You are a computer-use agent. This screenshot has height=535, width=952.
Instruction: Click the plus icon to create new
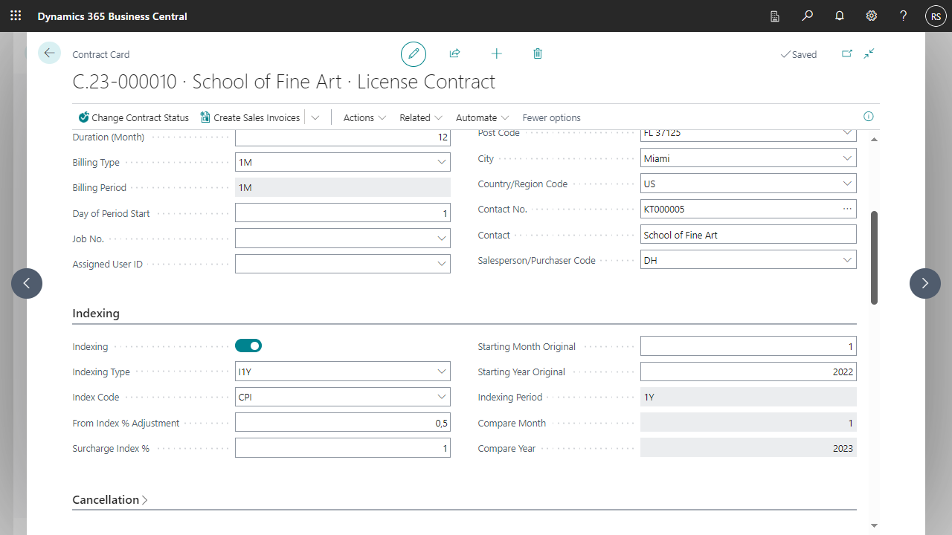(496, 53)
